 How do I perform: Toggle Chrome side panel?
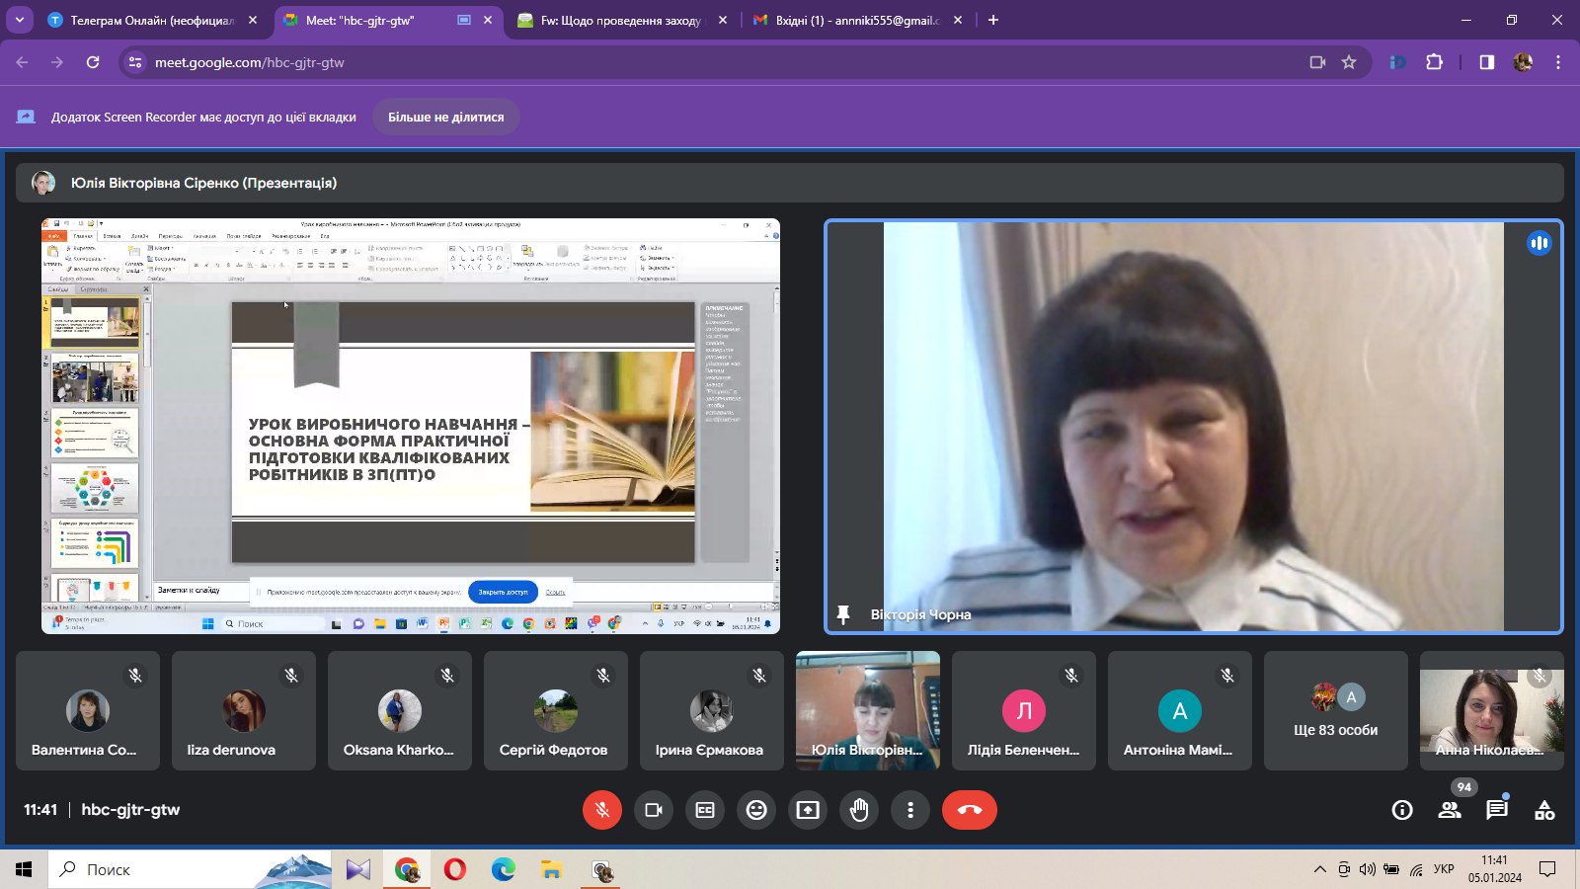(x=1486, y=62)
